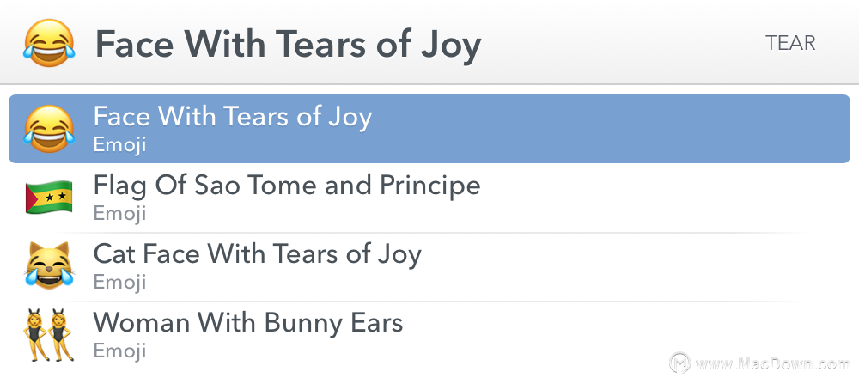Click the Emoji subtitle under Cat Face result
Viewport: 859px width, 378px height.
[x=119, y=282]
